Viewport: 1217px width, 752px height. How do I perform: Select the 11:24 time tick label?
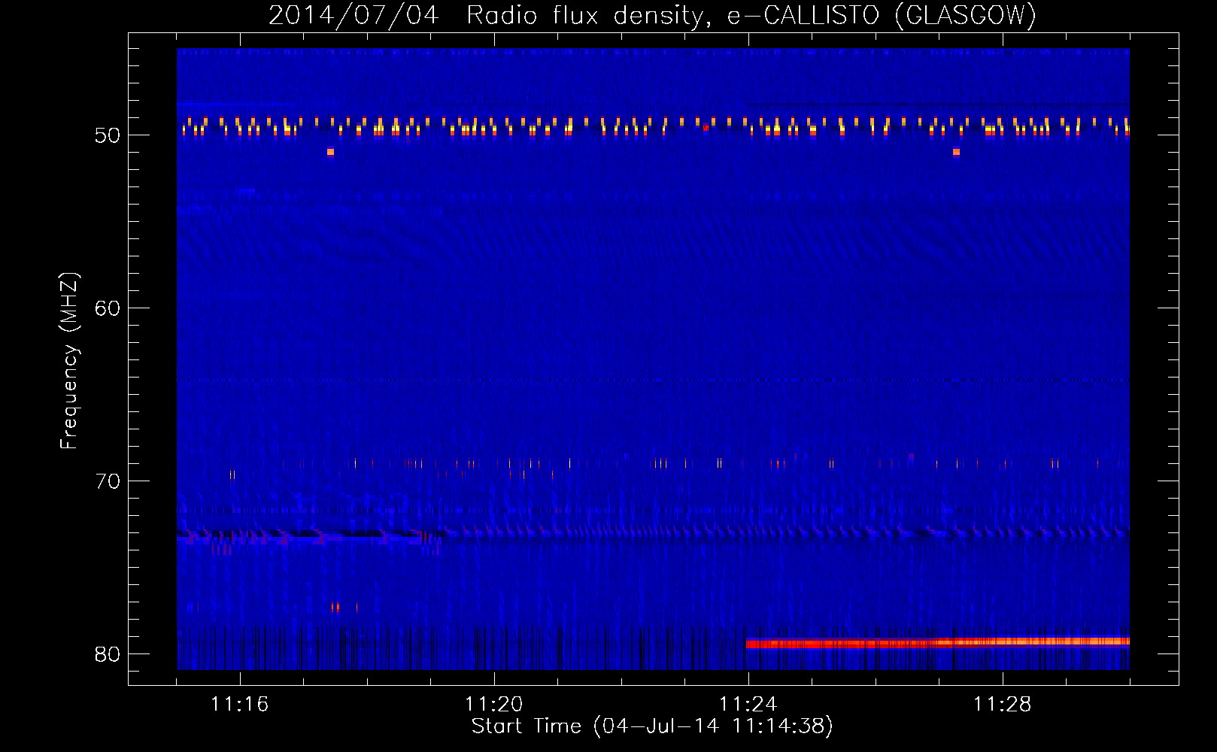[748, 705]
